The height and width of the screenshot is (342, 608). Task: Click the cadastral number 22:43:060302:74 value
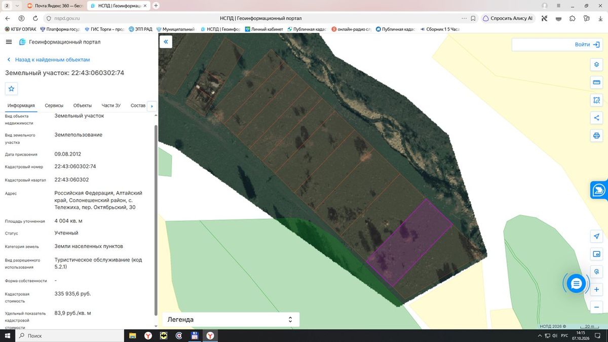pos(75,167)
